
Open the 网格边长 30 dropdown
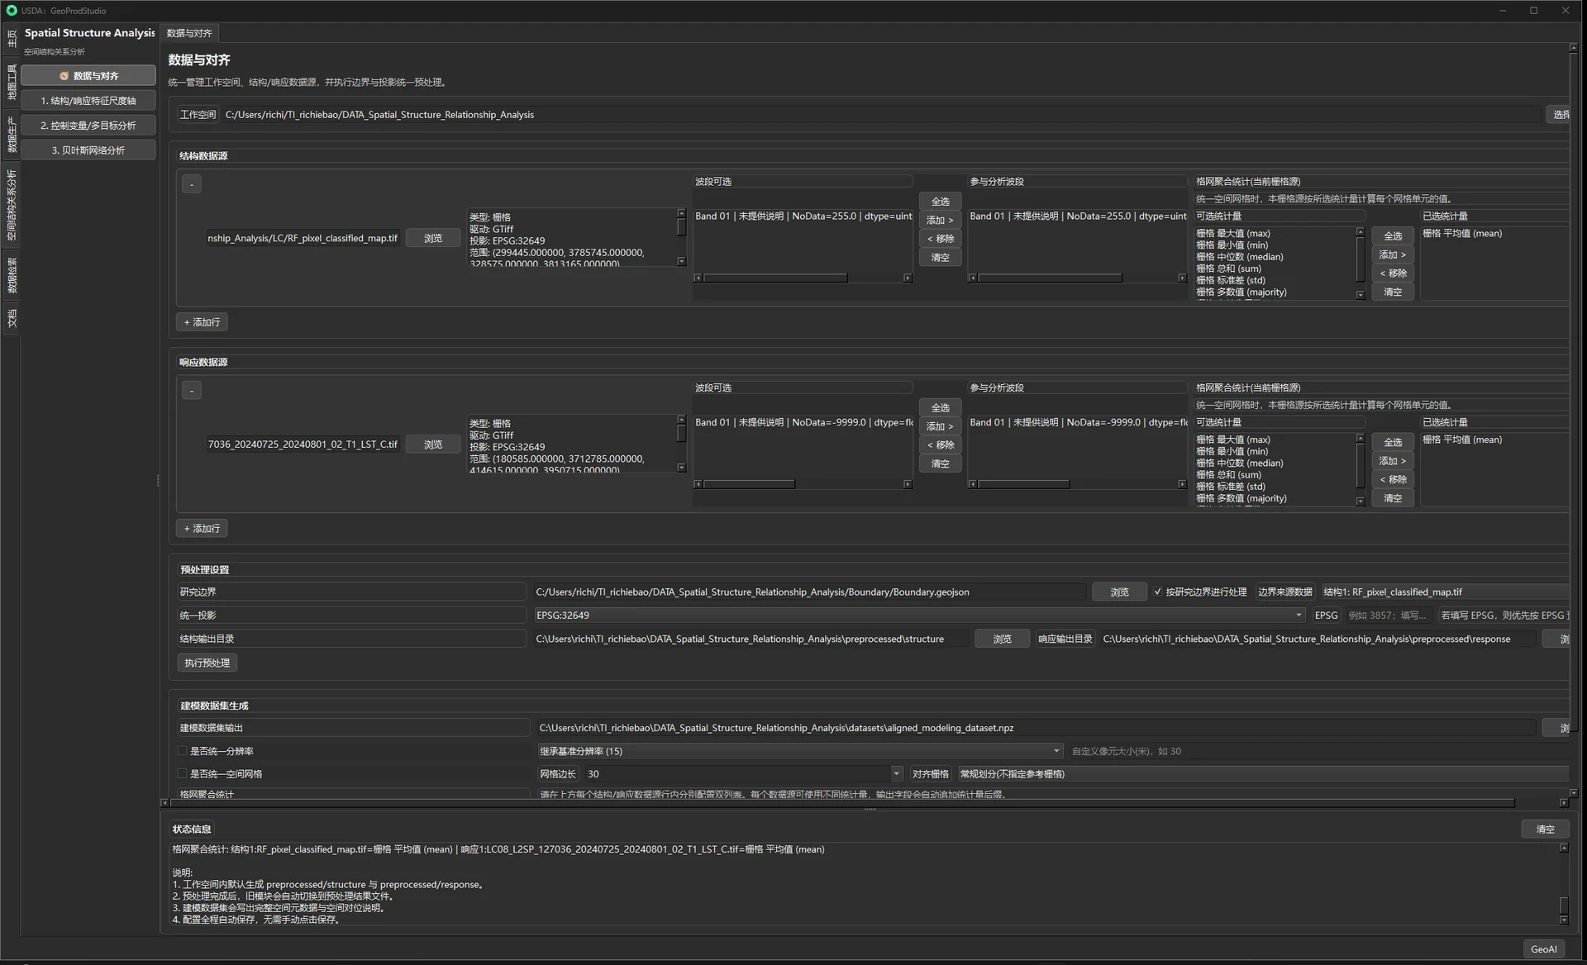(744, 774)
